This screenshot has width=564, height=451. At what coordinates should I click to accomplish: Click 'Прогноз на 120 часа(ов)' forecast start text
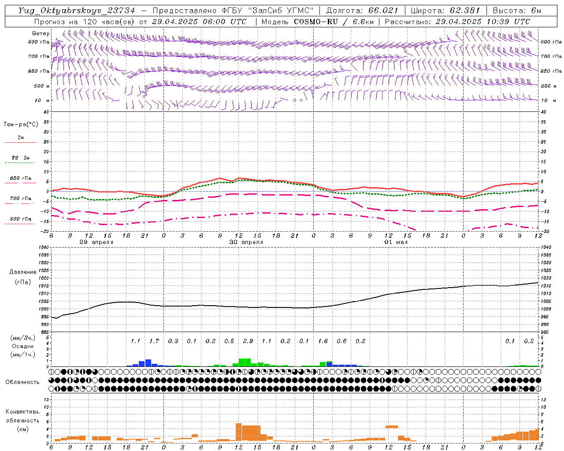(85, 22)
